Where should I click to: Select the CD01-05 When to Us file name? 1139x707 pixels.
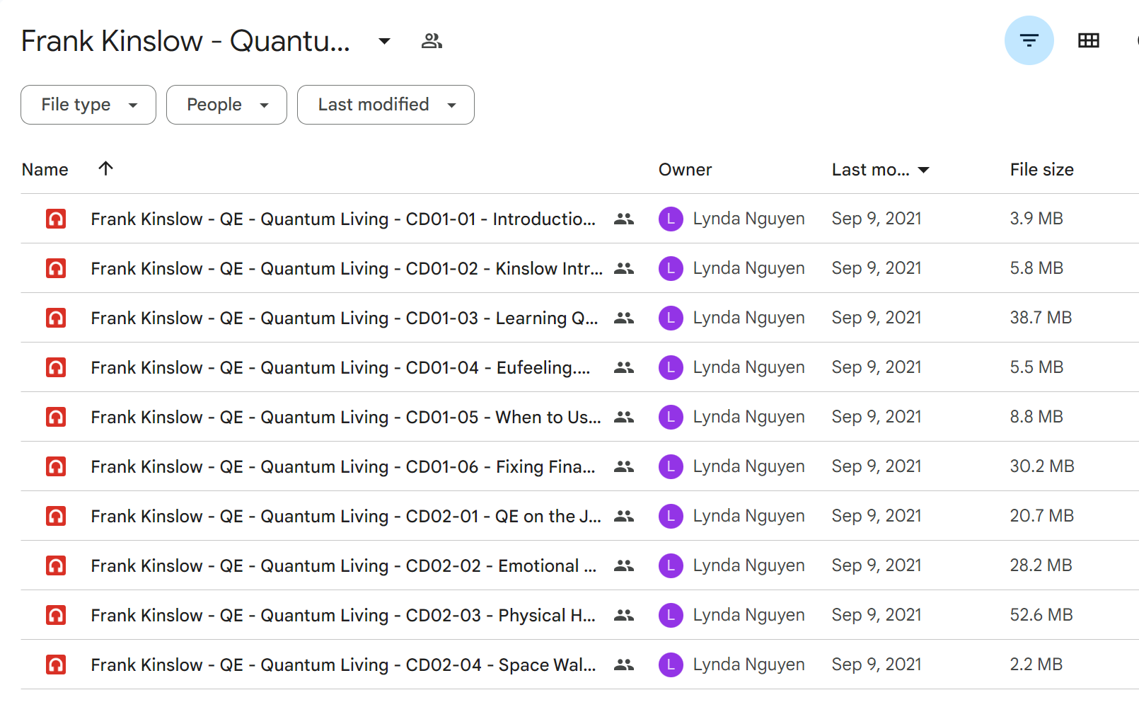pyautogui.click(x=346, y=418)
